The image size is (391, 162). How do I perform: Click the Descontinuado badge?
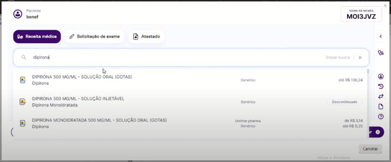pyautogui.click(x=345, y=102)
